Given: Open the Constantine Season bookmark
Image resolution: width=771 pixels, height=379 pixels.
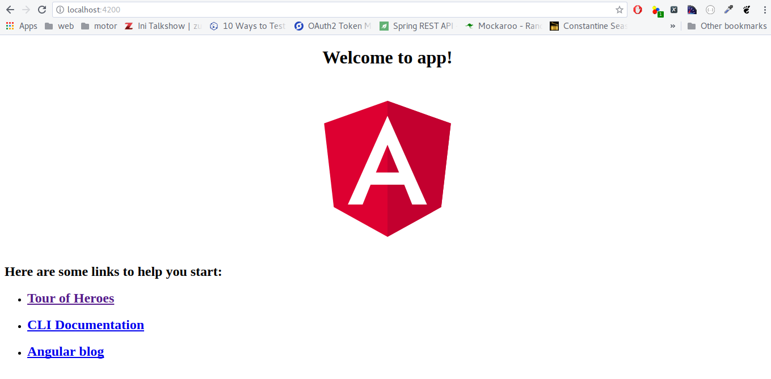Looking at the screenshot, I should tap(588, 26).
